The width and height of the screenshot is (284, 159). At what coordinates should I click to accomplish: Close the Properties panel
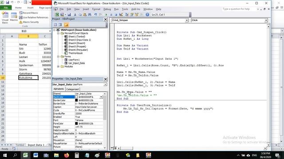(106, 79)
